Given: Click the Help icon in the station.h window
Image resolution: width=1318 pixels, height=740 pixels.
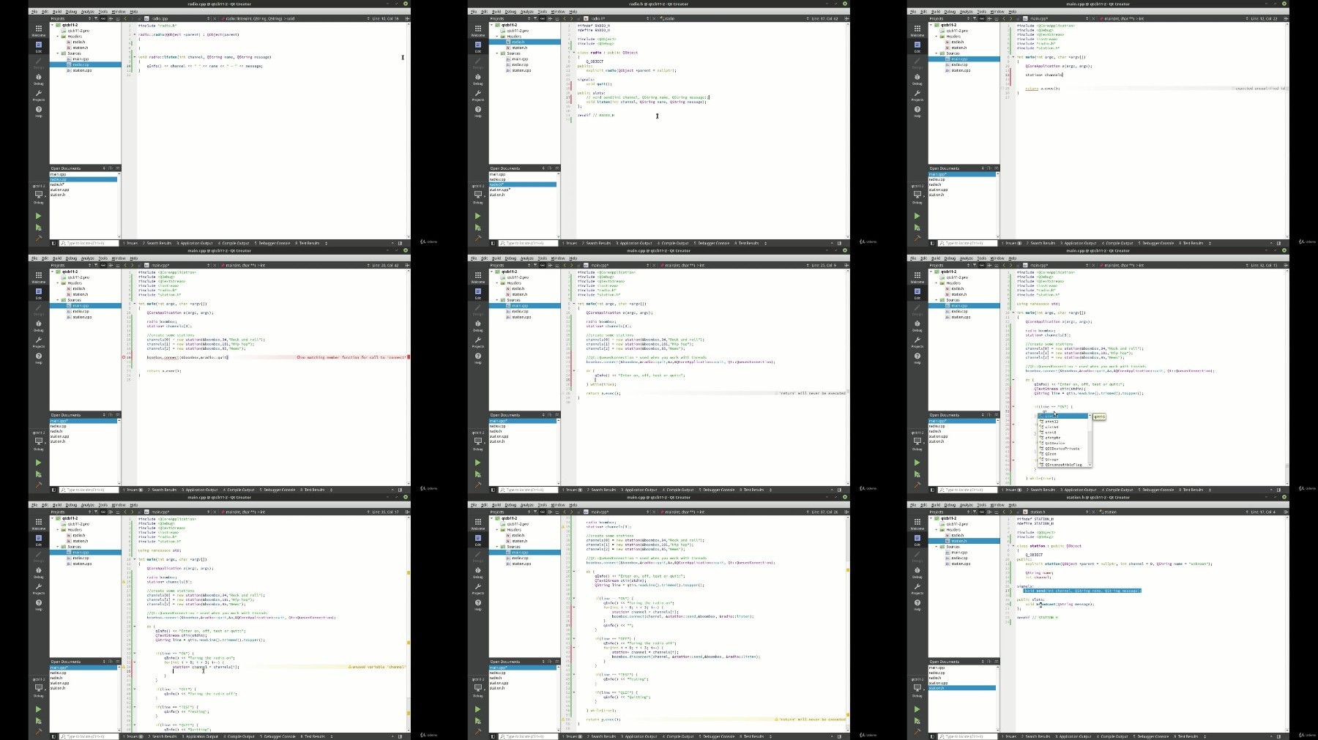Looking at the screenshot, I should point(917,604).
